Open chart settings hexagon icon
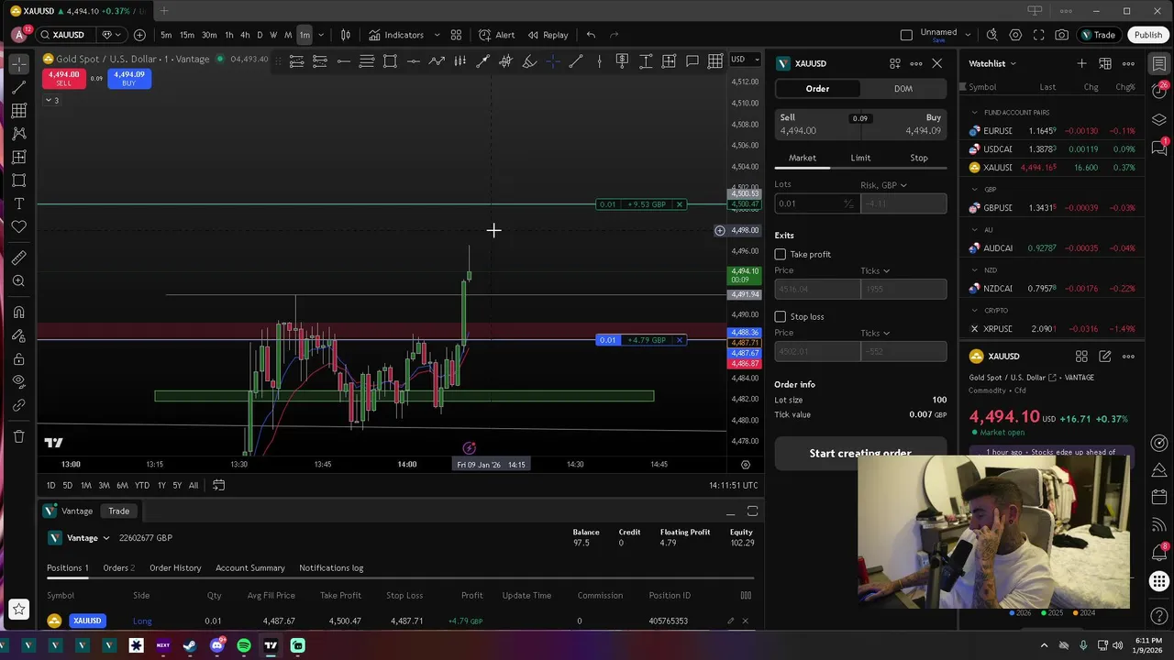This screenshot has width=1174, height=660. (1015, 35)
